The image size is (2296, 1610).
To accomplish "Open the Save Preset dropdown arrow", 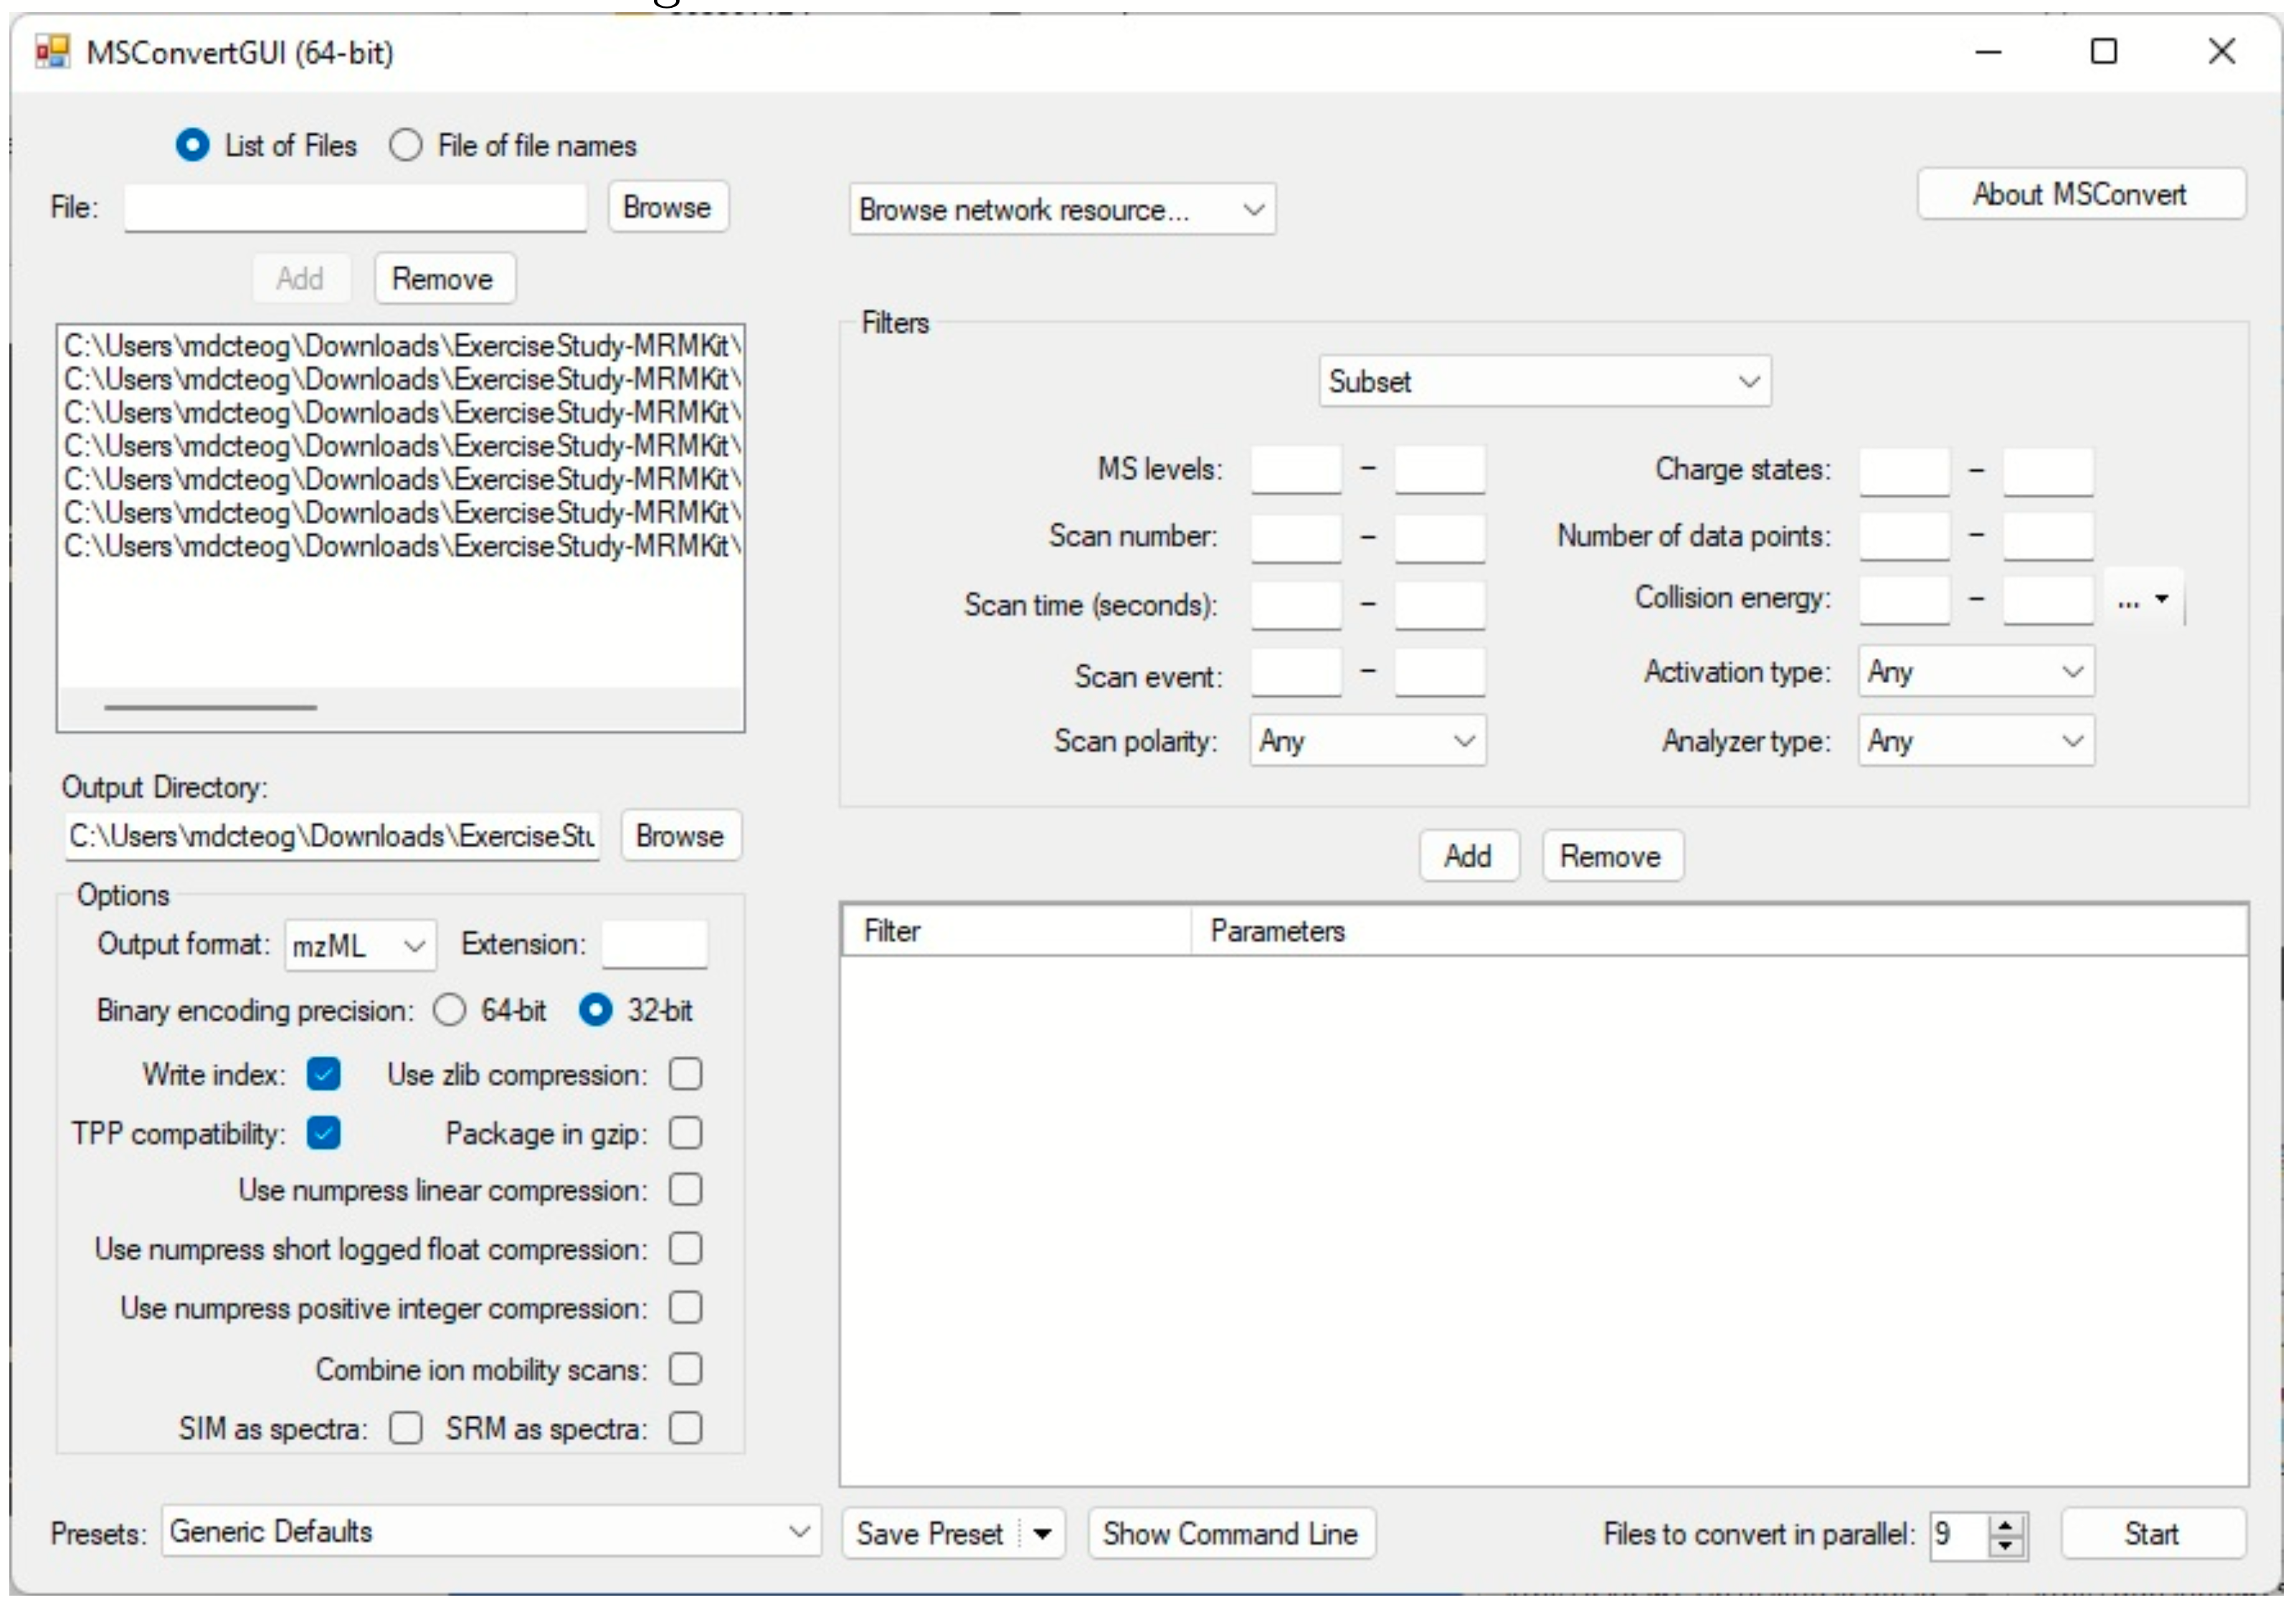I will 1042,1534.
